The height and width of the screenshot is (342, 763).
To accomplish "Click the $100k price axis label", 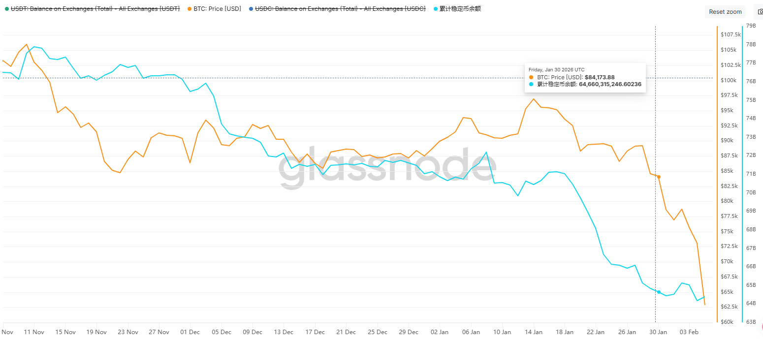I will coord(729,80).
